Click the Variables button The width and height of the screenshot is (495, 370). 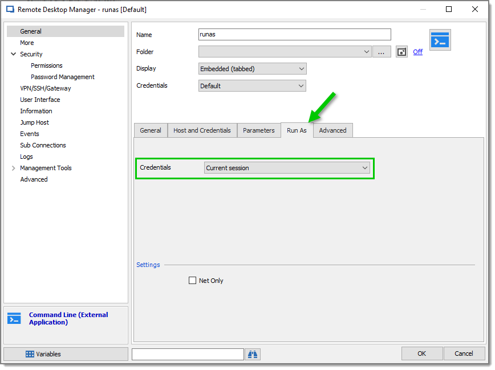pyautogui.click(x=66, y=354)
